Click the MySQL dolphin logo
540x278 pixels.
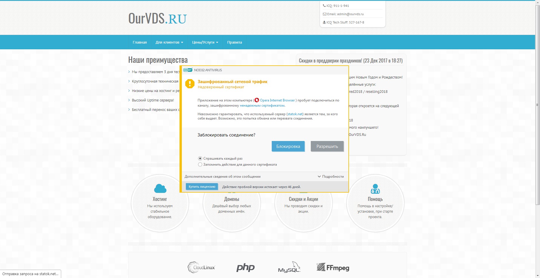click(x=289, y=267)
